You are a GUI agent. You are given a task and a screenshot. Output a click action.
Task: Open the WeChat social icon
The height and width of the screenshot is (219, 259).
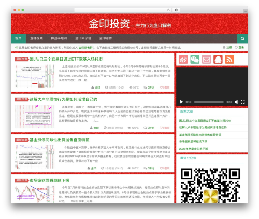click(x=195, y=60)
